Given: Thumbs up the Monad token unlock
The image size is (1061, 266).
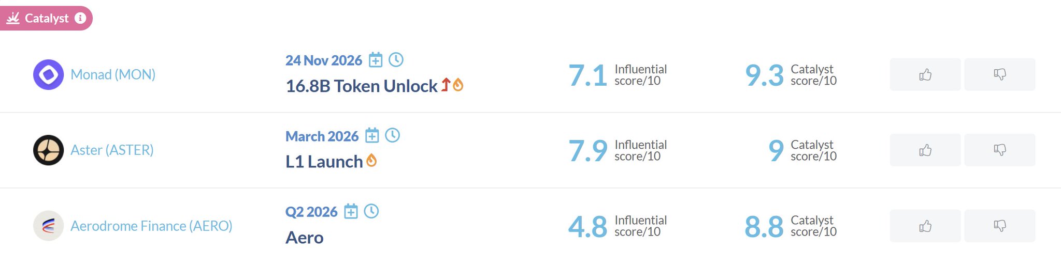Looking at the screenshot, I should point(925,74).
